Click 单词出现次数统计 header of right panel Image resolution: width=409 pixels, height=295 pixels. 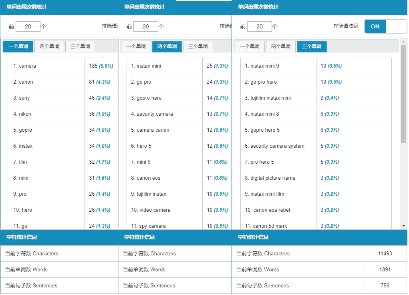tap(258, 7)
